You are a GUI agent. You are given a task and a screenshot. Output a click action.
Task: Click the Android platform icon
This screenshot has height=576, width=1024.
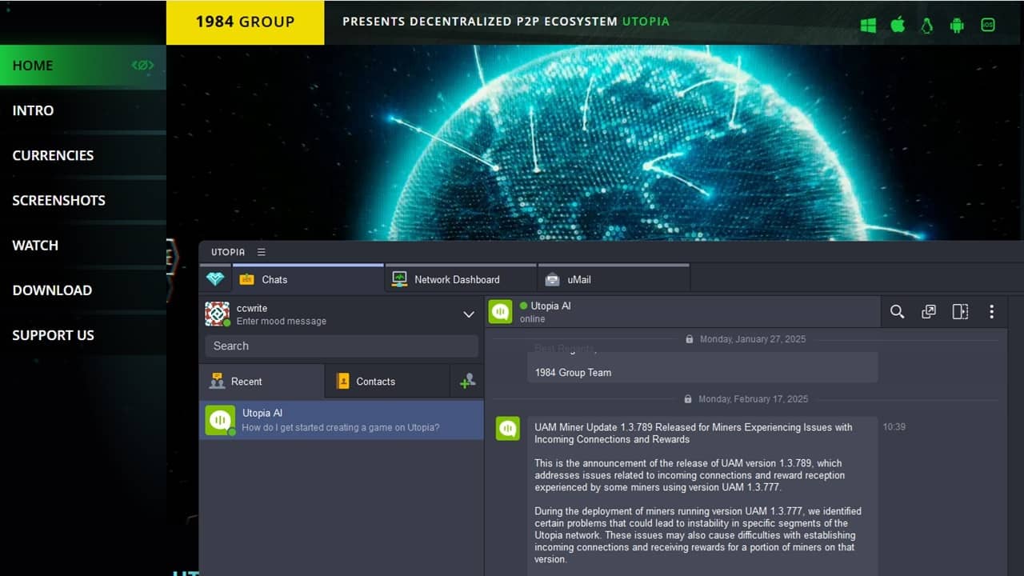click(957, 25)
